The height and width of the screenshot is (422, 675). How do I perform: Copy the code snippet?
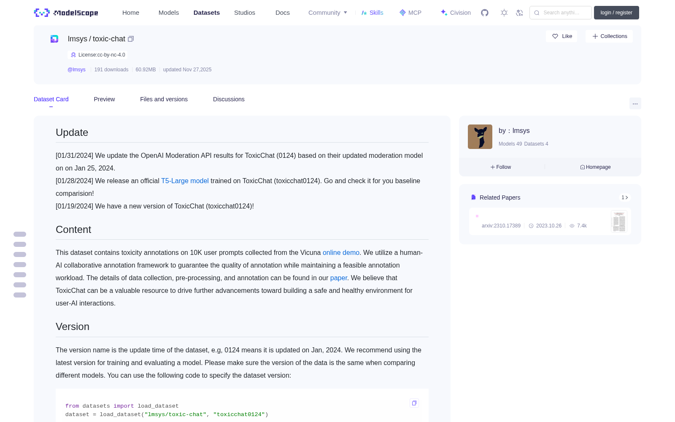click(414, 403)
